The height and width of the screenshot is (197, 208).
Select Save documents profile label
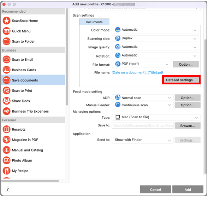(25, 80)
